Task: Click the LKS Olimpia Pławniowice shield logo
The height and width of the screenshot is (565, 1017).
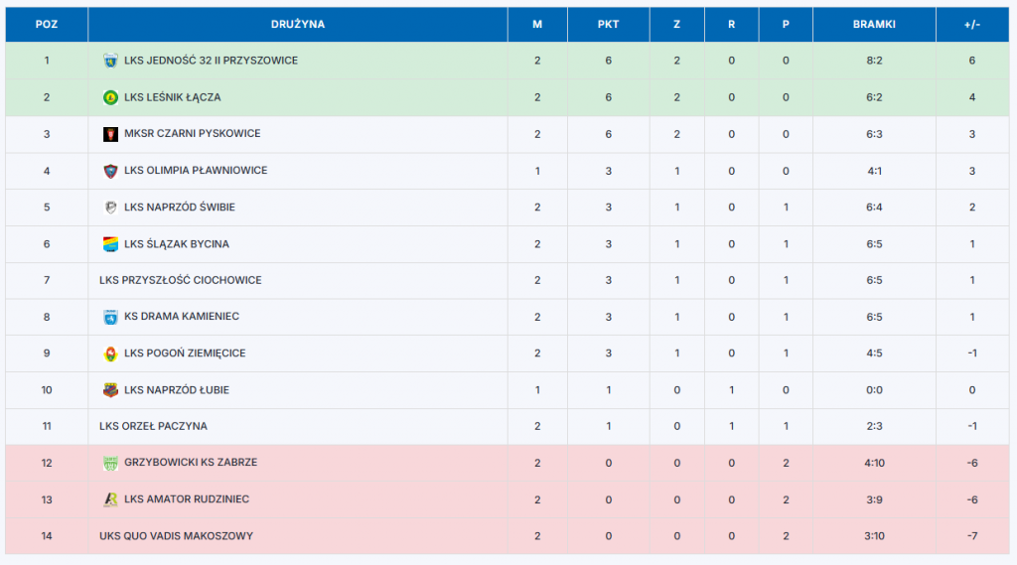Action: (110, 171)
